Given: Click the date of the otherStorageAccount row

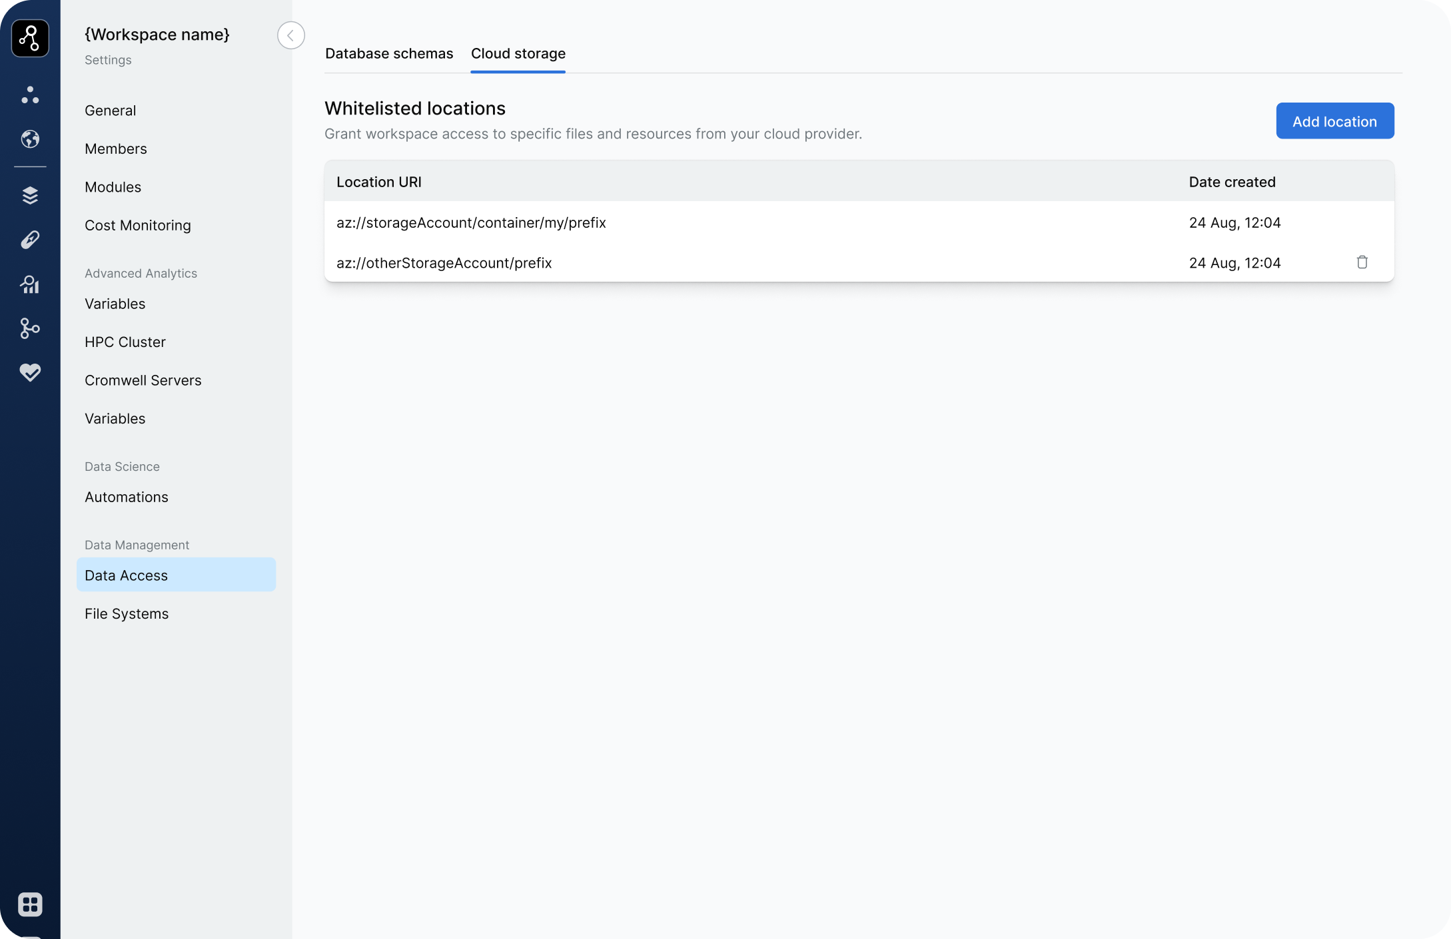Looking at the screenshot, I should tap(1235, 262).
